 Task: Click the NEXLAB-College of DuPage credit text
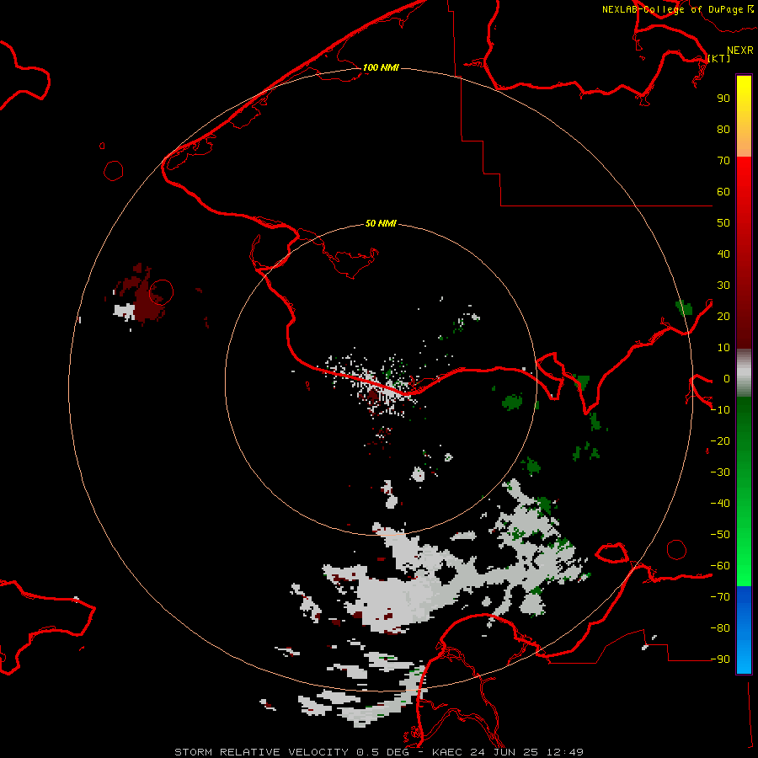(673, 9)
